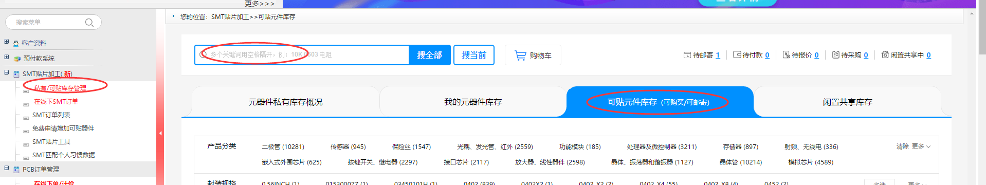The height and width of the screenshot is (185, 986).
Task: Filter by 传感器 (945)
Action: pos(348,147)
